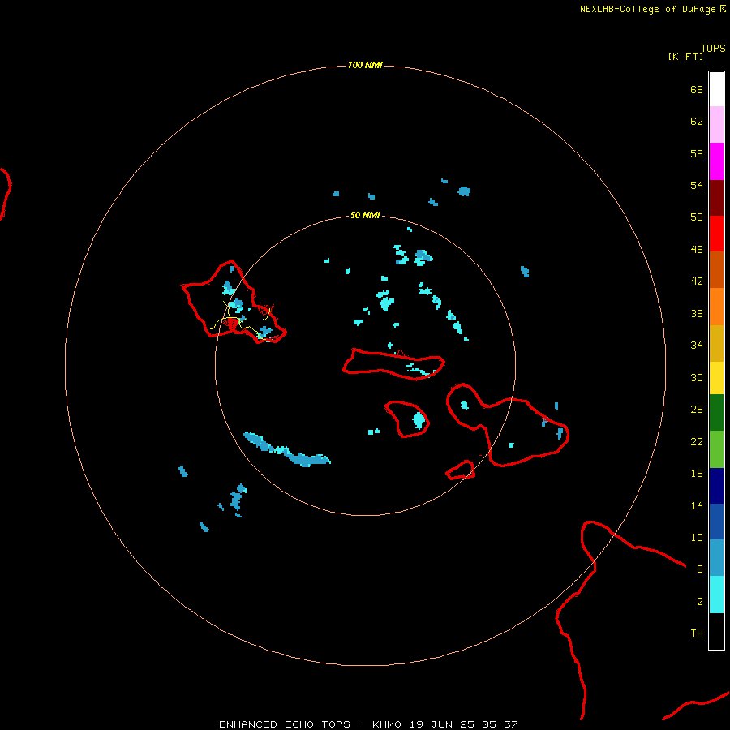Click the '18' scale value
Screen dimensions: 730x730
pos(697,474)
